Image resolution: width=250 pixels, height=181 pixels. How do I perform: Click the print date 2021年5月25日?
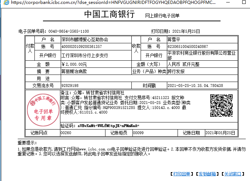click(186, 31)
